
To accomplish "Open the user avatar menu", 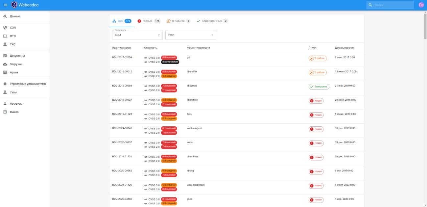I will tap(421, 5).
